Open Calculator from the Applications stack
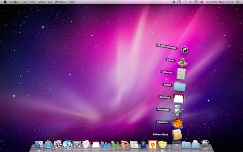Viewport: 243px width, 152px height. (x=181, y=74)
